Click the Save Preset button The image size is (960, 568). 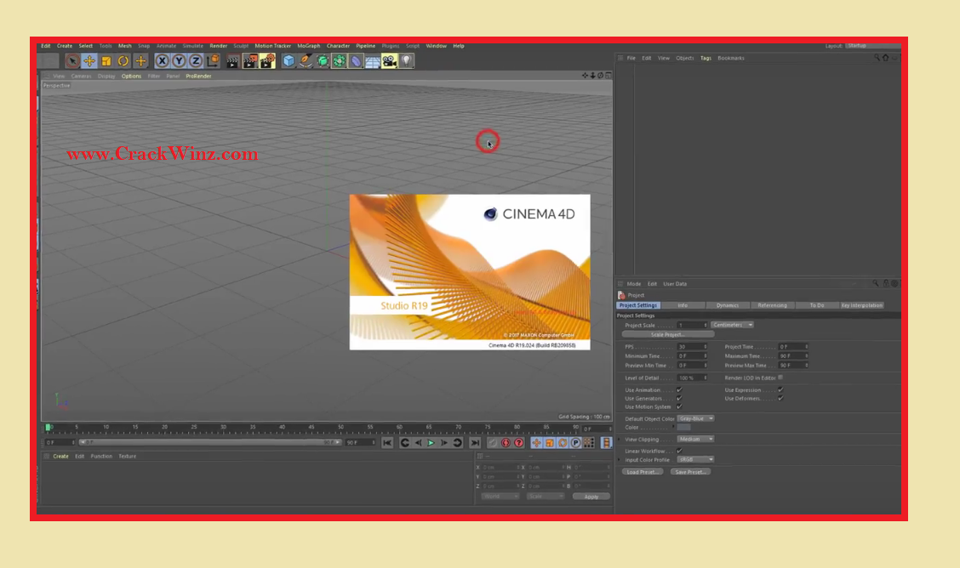tap(690, 472)
